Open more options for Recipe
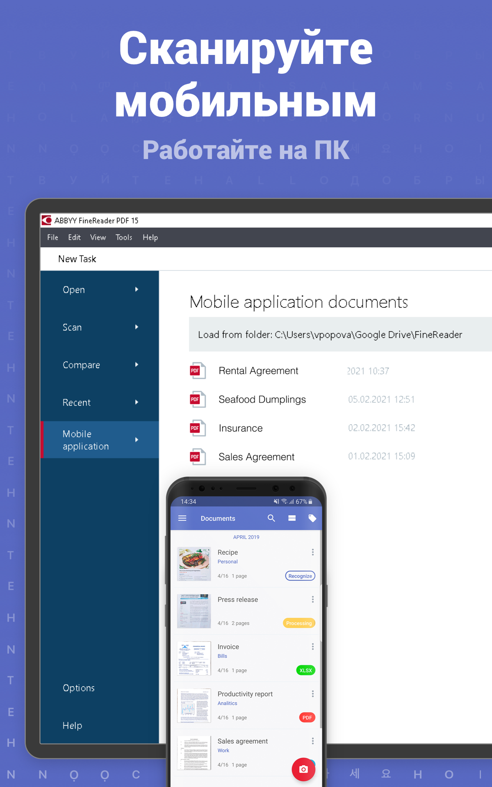The height and width of the screenshot is (787, 492). pos(313,552)
